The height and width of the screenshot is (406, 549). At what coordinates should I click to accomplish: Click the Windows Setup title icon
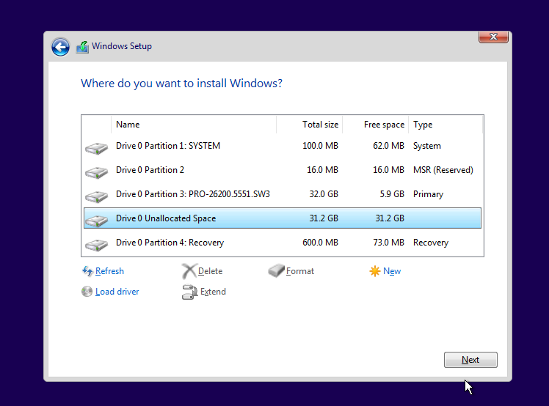pos(83,47)
